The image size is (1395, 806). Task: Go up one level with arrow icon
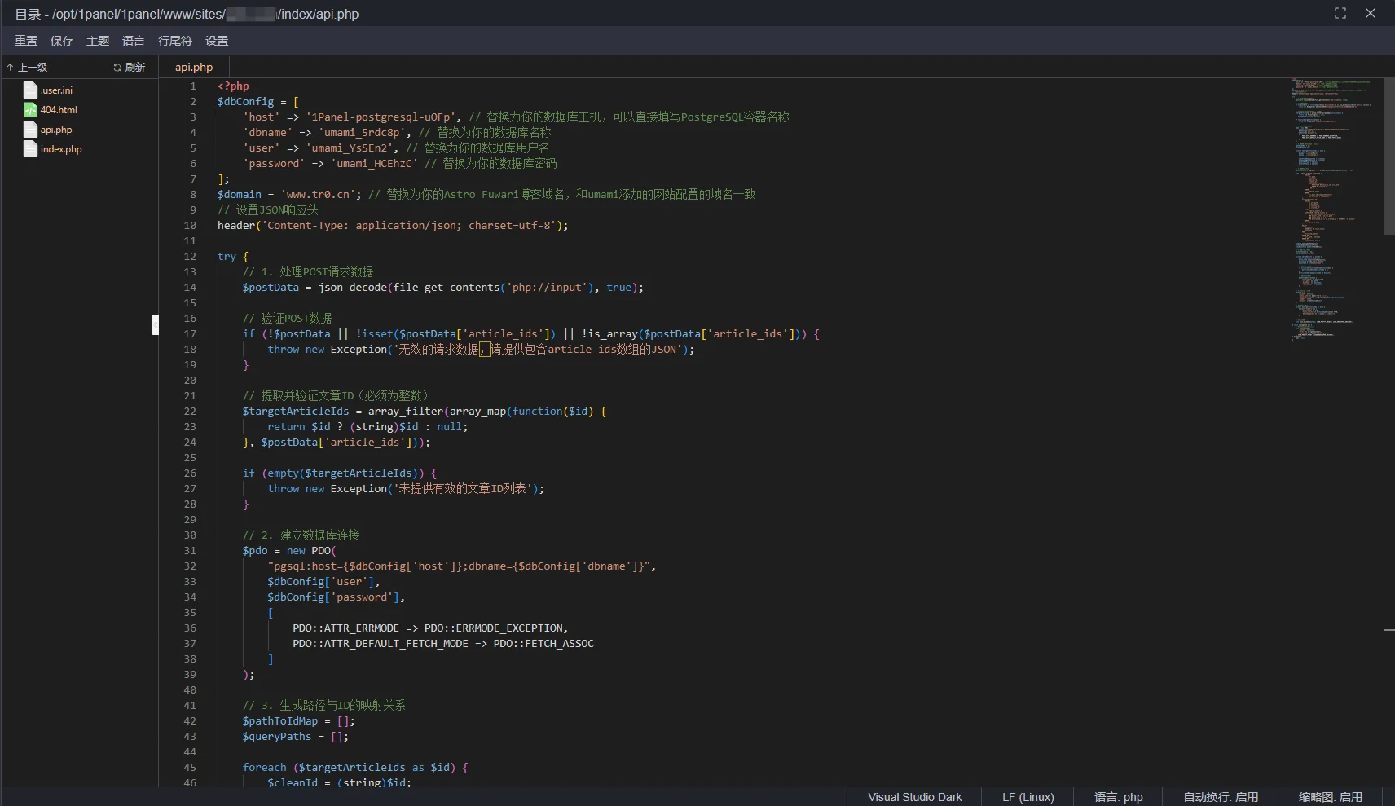pos(11,68)
